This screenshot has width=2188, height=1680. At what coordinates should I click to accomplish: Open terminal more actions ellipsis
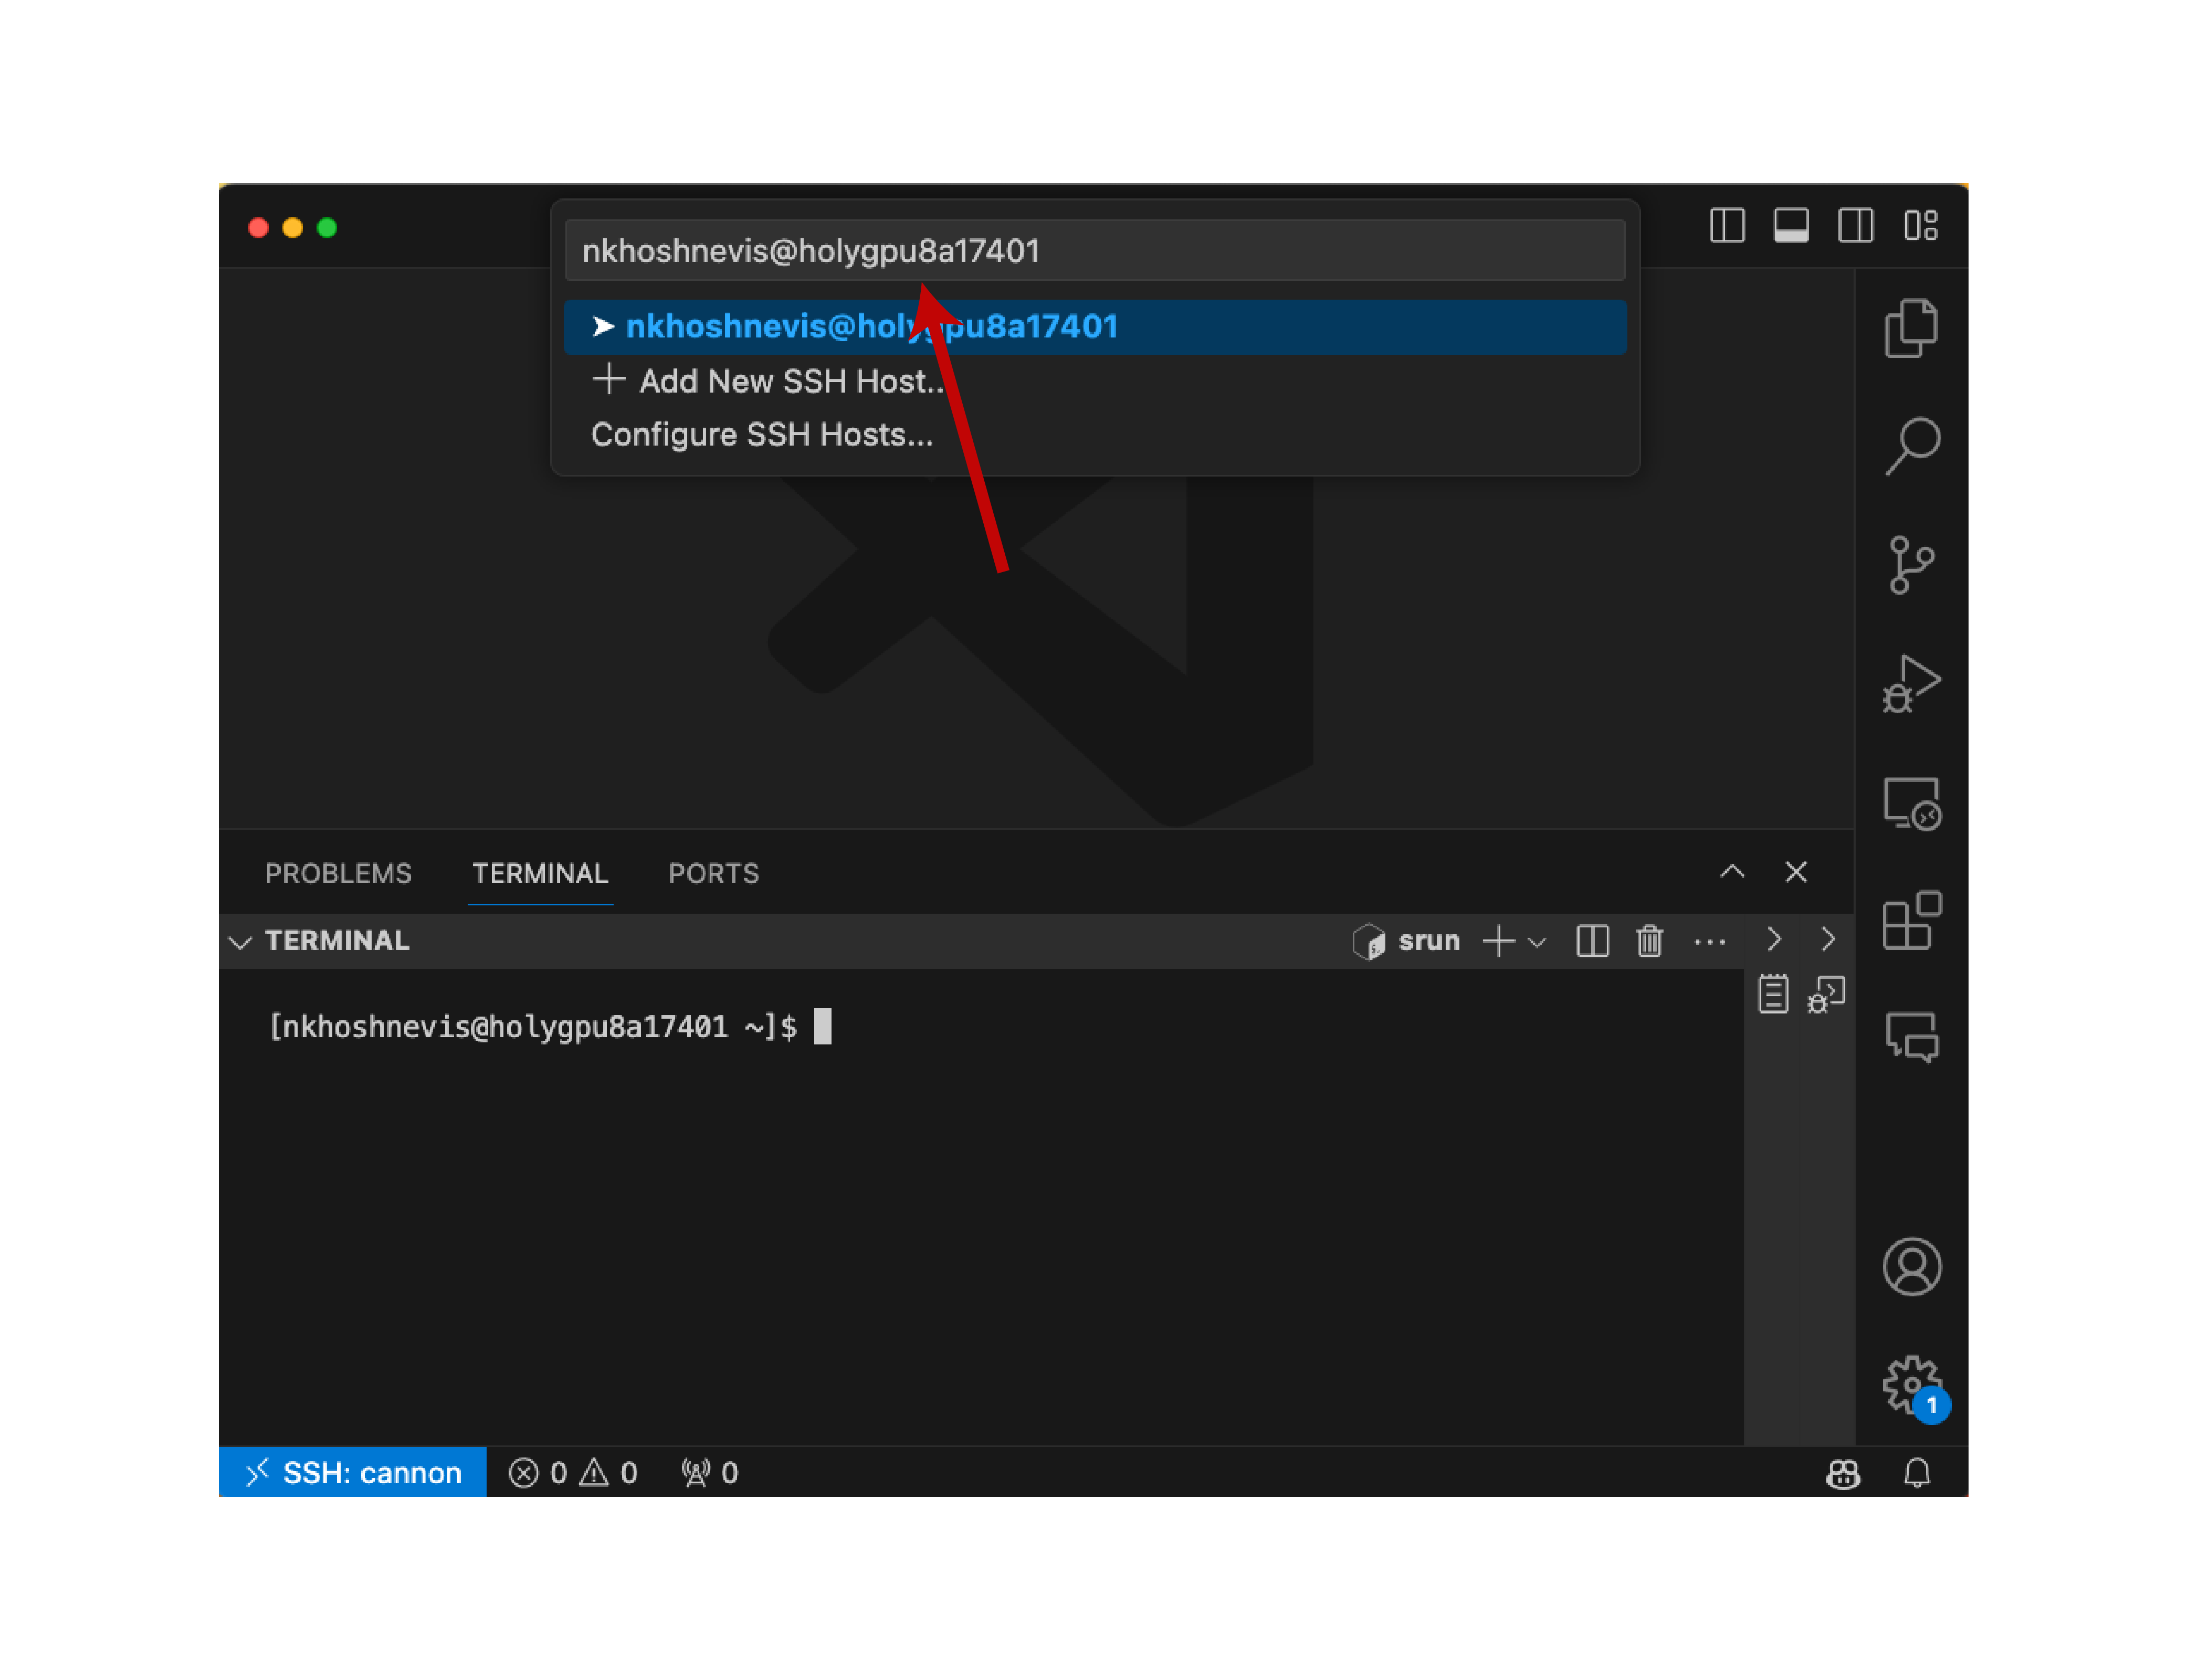pyautogui.click(x=1709, y=941)
